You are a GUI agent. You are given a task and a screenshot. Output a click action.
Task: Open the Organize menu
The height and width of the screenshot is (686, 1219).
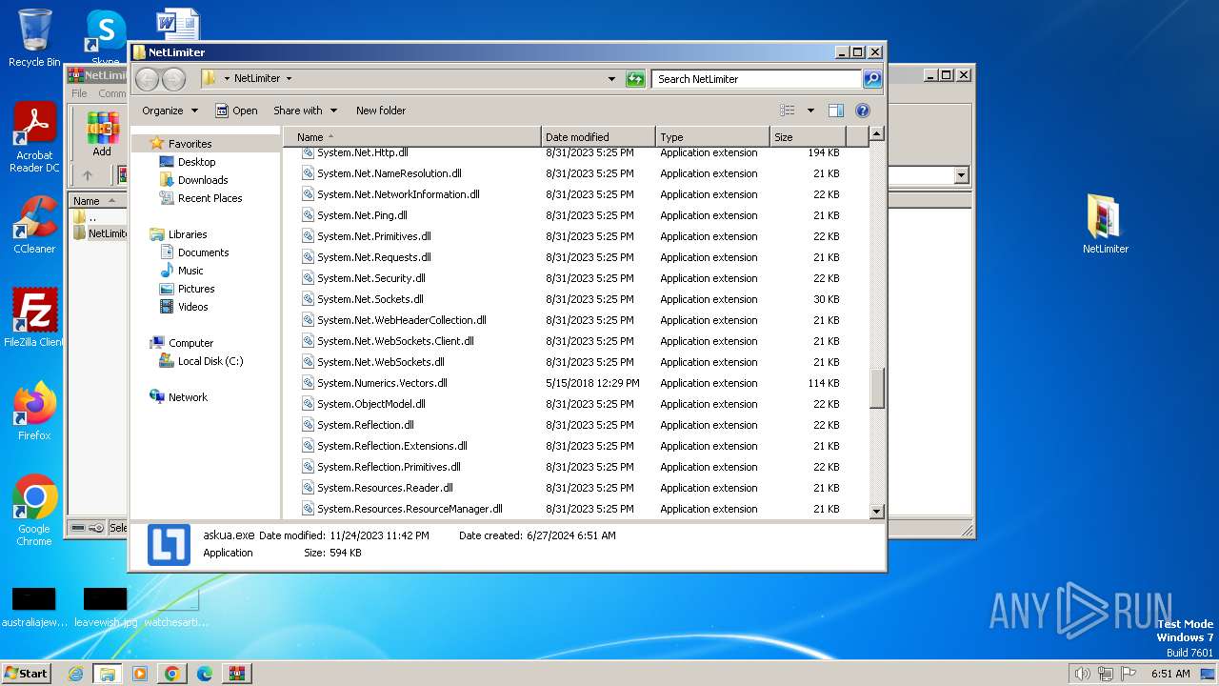pos(170,111)
